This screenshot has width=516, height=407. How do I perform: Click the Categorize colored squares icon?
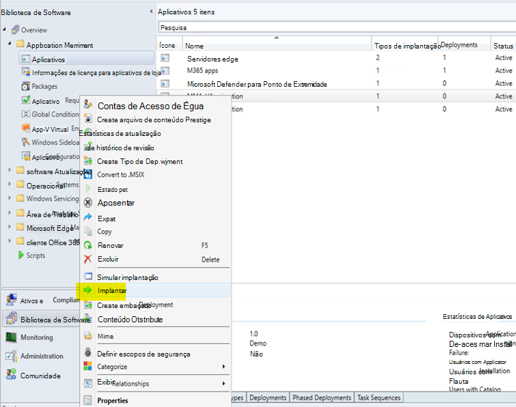(x=87, y=366)
